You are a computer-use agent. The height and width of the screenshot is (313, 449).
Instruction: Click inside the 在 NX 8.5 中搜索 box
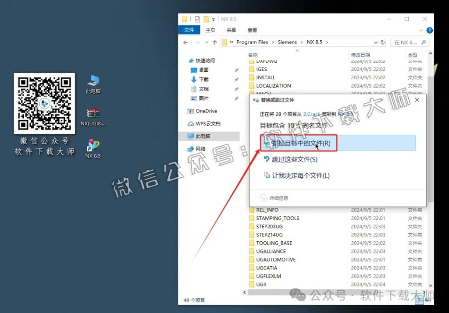pos(408,42)
